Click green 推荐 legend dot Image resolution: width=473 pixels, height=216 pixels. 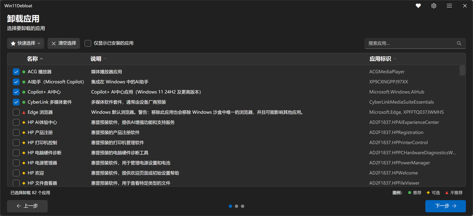[x=409, y=192]
